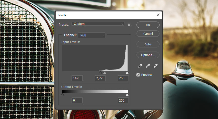
Task: Open the preset options gear menu
Action: point(130,25)
